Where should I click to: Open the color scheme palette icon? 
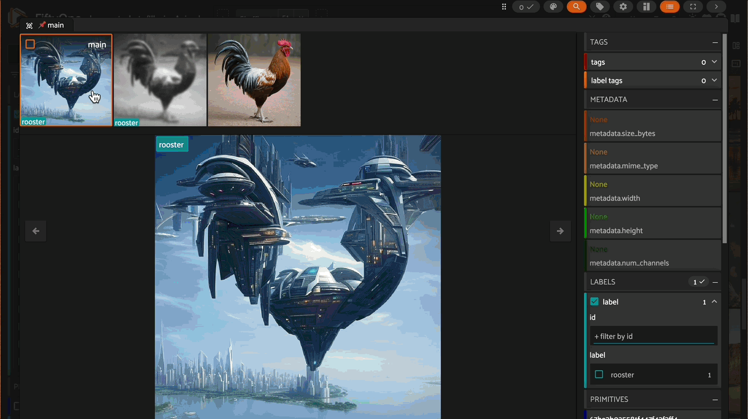coord(553,7)
